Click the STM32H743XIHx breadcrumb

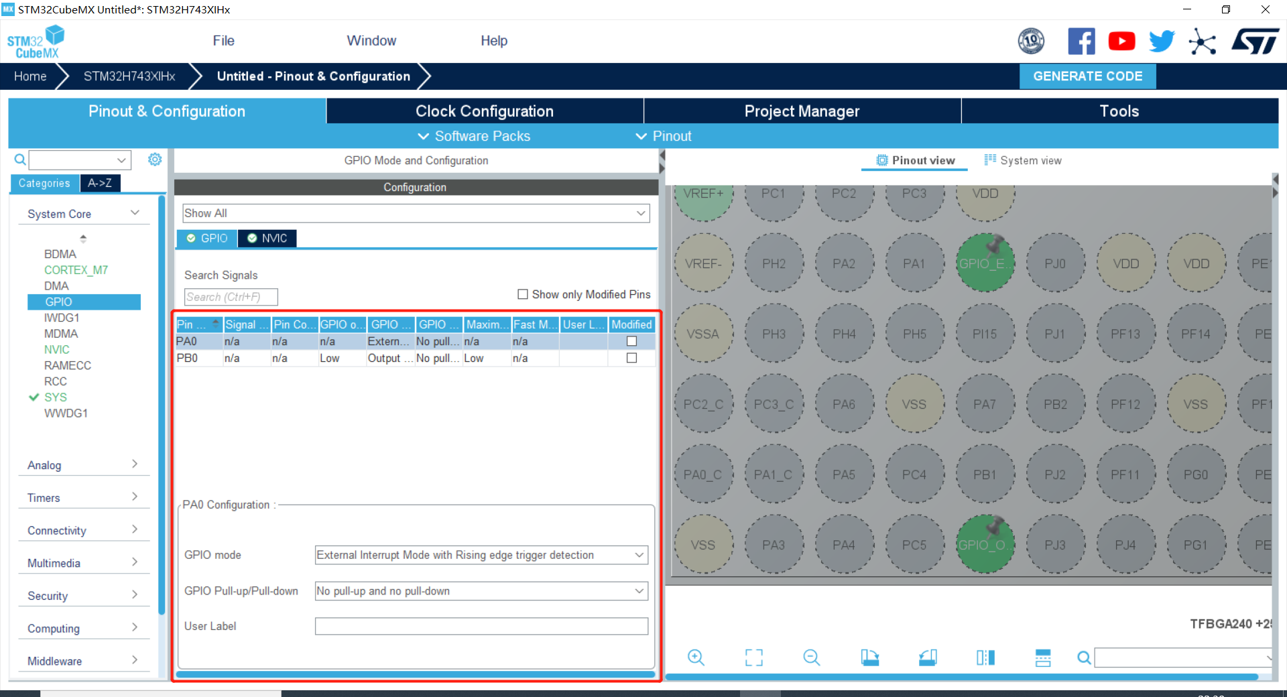tap(129, 76)
